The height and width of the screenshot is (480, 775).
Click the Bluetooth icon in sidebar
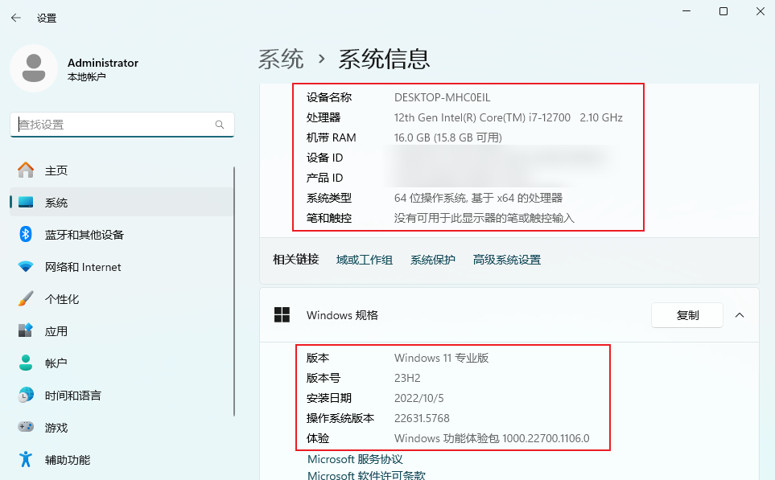26,234
